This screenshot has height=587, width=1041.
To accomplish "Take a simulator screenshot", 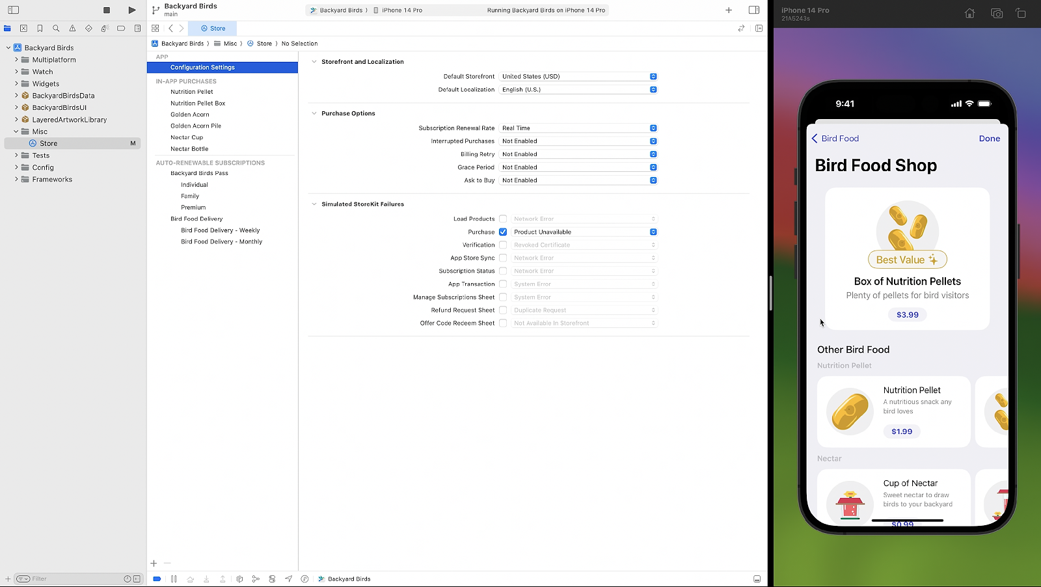I will pos(997,13).
